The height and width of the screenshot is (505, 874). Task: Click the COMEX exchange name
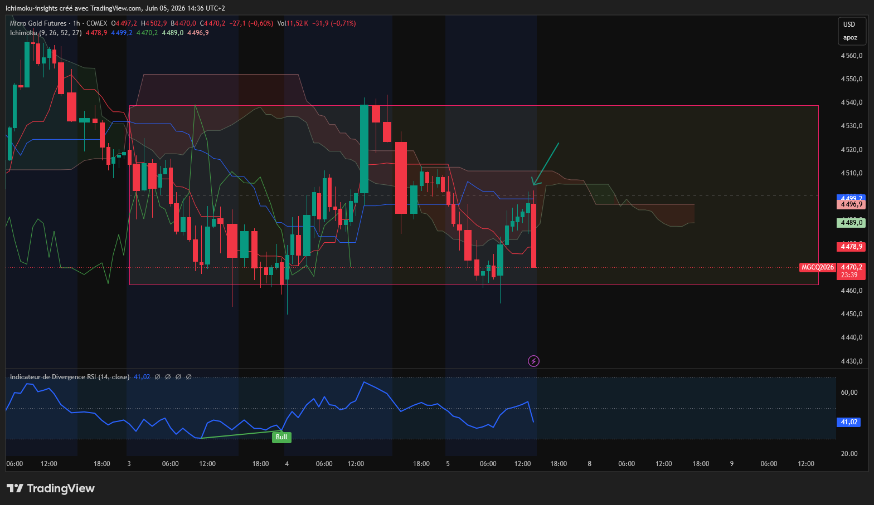point(96,23)
